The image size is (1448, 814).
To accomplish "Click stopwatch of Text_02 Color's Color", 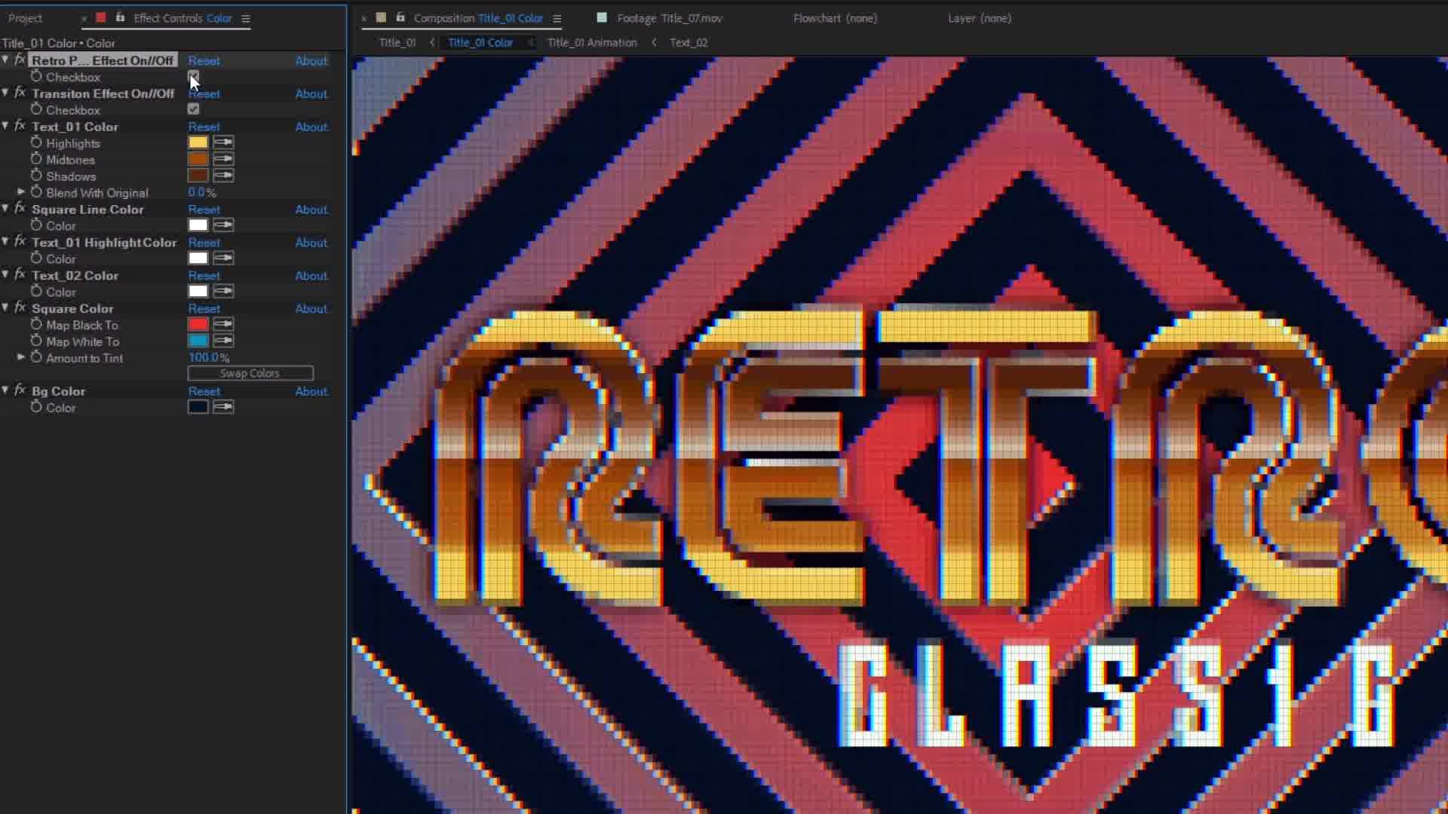I will (36, 292).
